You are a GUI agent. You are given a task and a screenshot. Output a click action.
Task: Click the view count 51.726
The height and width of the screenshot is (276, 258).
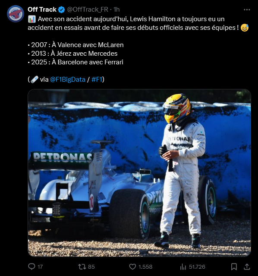tap(197, 267)
